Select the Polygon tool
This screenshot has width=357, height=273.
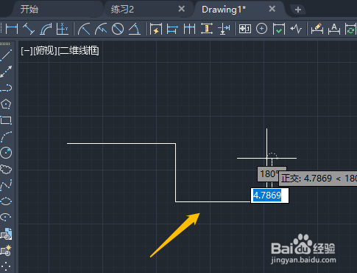[7, 104]
